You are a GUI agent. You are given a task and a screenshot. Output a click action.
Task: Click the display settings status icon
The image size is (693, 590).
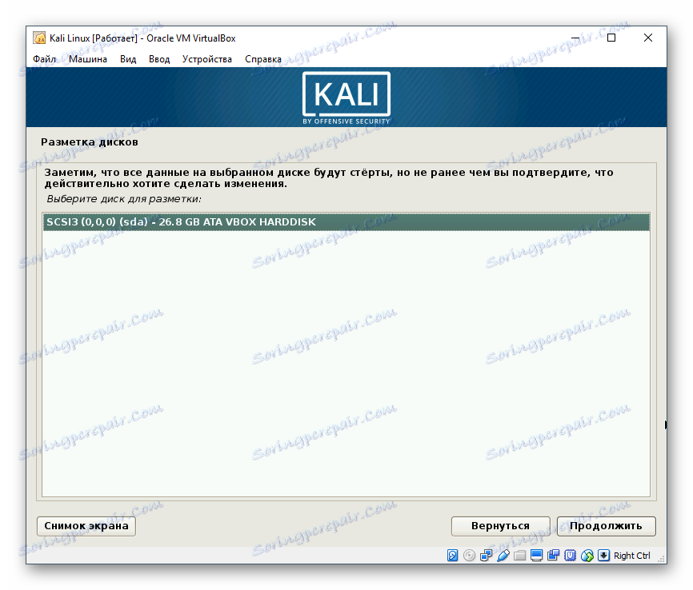point(536,555)
